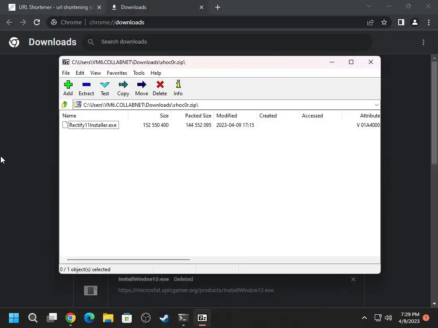Open File Explorer from the taskbar

108,318
